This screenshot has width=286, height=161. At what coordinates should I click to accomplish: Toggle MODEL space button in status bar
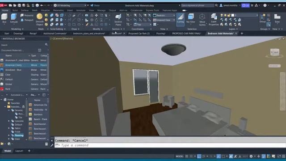pyautogui.click(x=180, y=156)
